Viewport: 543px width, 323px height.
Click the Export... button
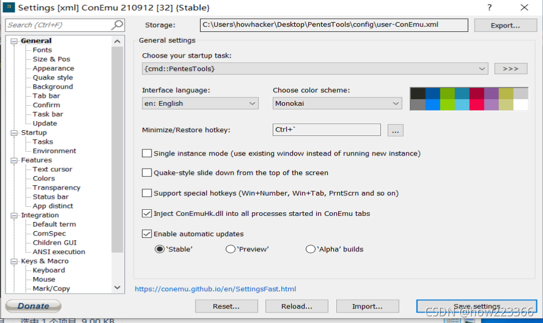point(505,25)
